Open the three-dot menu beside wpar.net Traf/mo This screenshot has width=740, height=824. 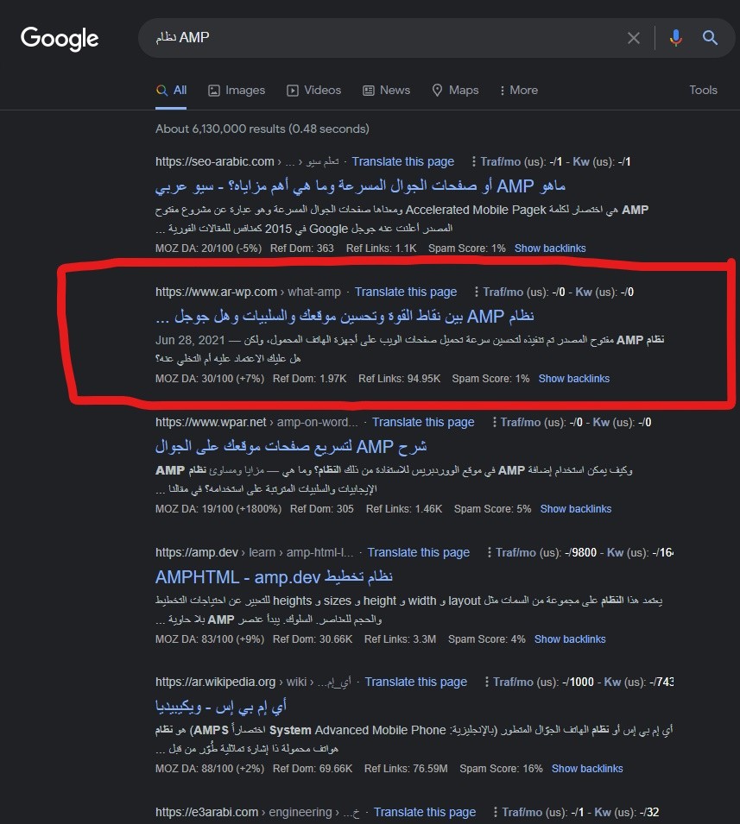(494, 422)
